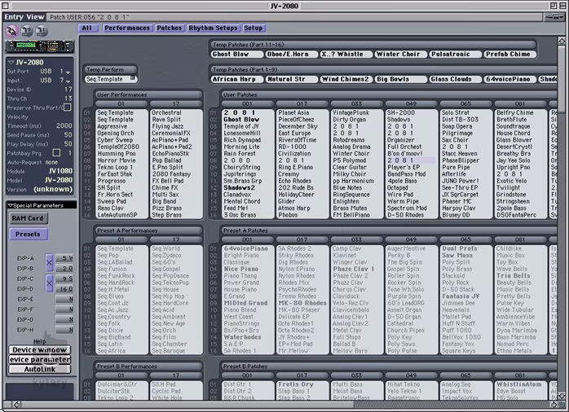This screenshot has width=569, height=412.
Task: Select the SH-2000 user patch
Action: pyautogui.click(x=400, y=112)
